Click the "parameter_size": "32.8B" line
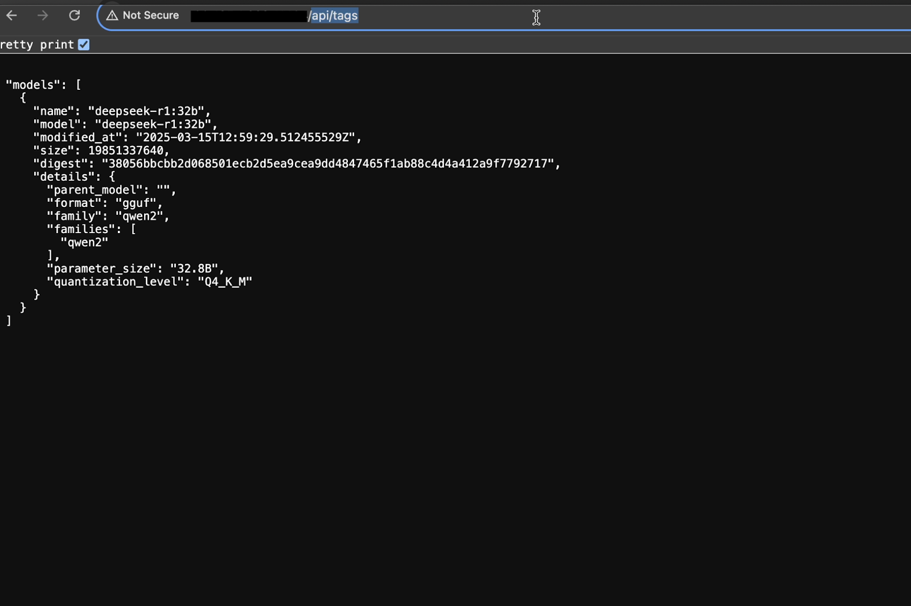Image resolution: width=911 pixels, height=606 pixels. 136,268
